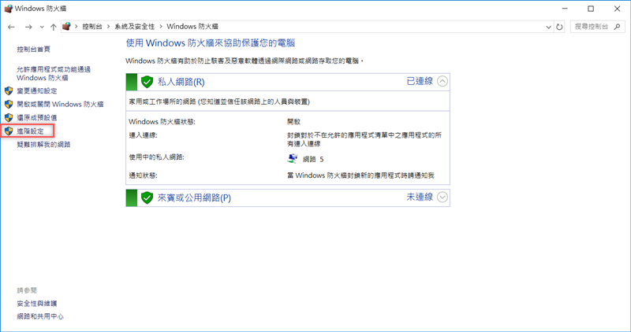631x332 pixels.
Task: Go up one level with the Up arrow
Action: [x=53, y=27]
